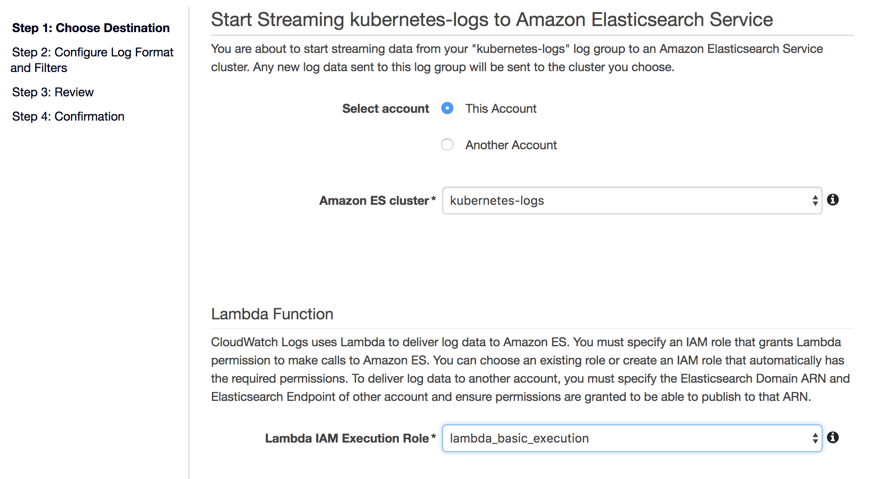Screen dimensions: 879x479
Task: Click the kubernetes-logs value in the cluster field
Action: coord(497,201)
